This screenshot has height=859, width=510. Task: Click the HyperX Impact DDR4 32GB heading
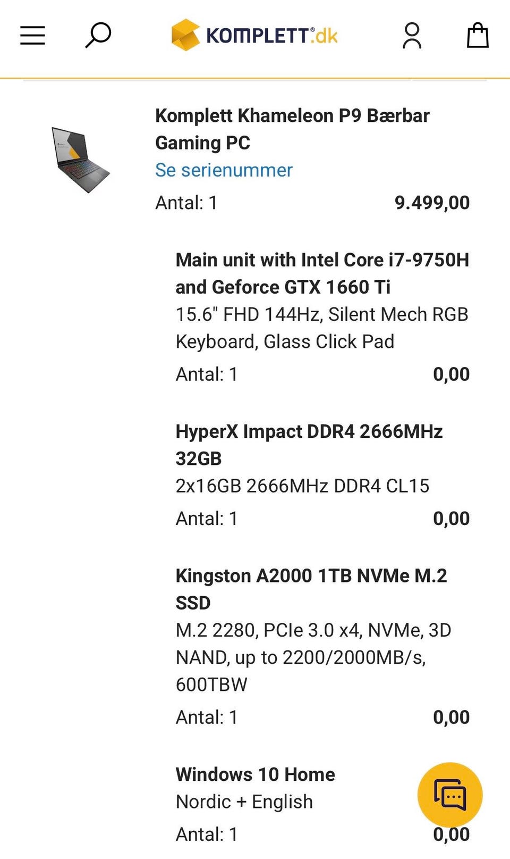309,445
